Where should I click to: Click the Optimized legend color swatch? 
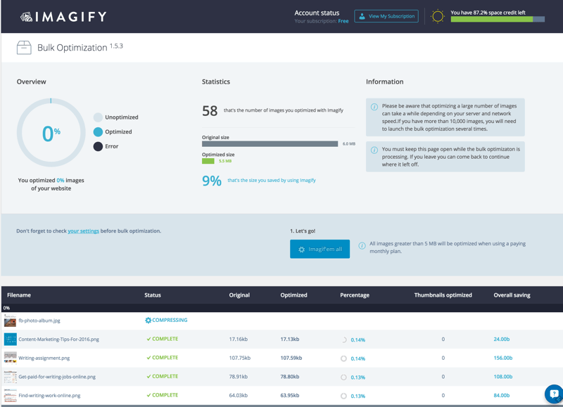[x=98, y=132]
